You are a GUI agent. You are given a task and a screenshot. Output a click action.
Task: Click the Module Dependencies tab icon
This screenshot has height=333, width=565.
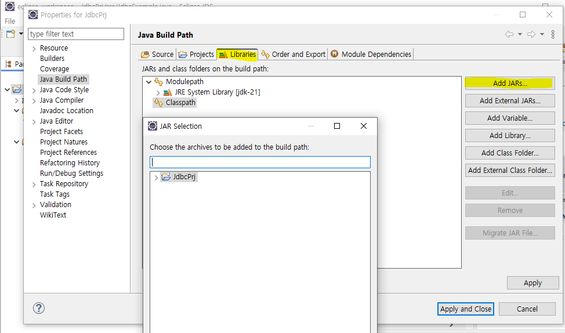334,54
